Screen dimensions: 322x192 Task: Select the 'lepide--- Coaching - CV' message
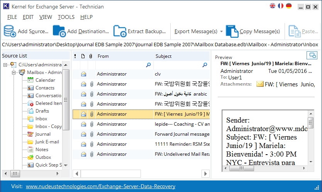point(141,124)
